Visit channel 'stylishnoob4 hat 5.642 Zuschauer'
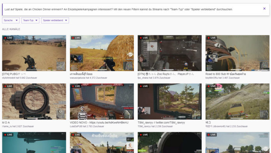This screenshot has width=271, height=153. [x=19, y=78]
